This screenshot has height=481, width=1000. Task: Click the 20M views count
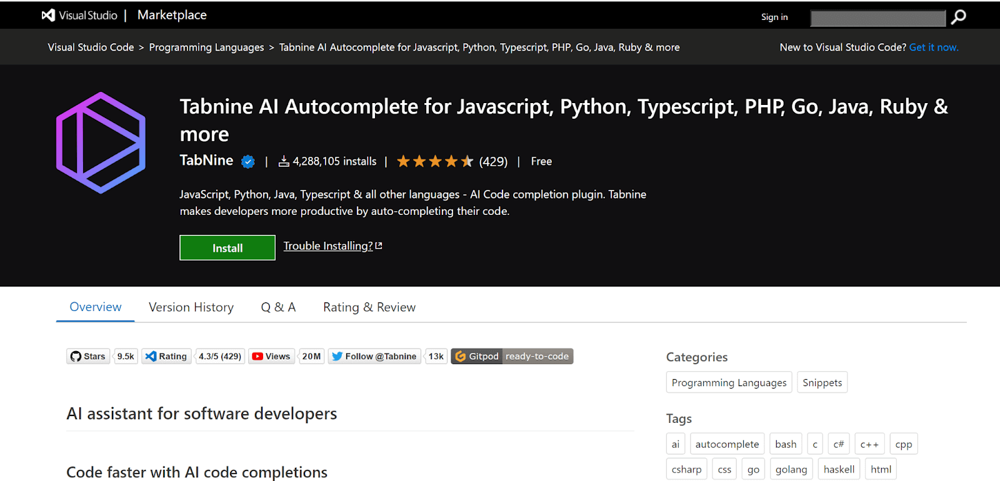coord(311,356)
